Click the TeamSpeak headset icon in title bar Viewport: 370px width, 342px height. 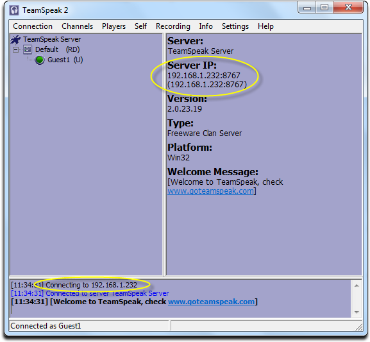[x=14, y=10]
